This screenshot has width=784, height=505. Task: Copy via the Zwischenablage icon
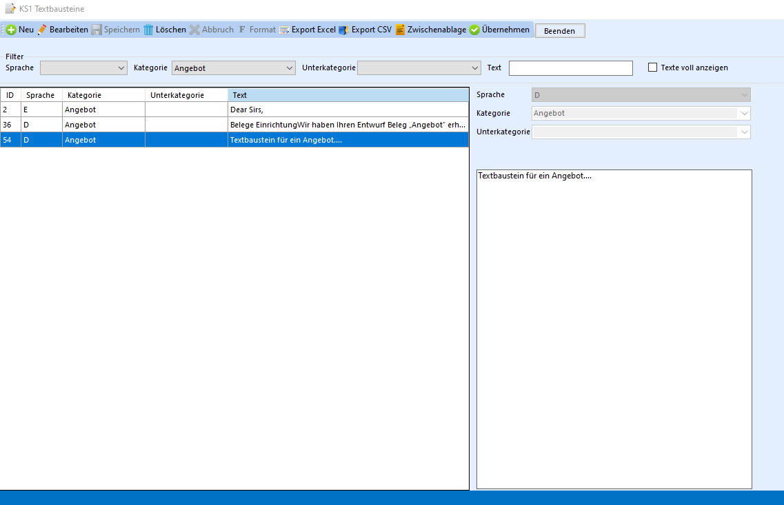(x=400, y=30)
